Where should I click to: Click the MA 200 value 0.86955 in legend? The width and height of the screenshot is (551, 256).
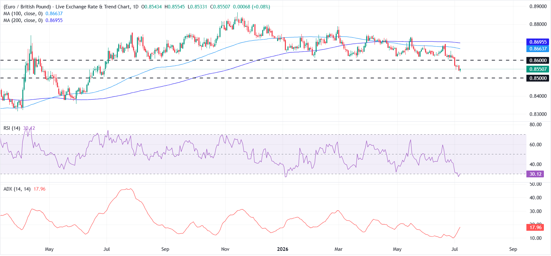point(54,20)
